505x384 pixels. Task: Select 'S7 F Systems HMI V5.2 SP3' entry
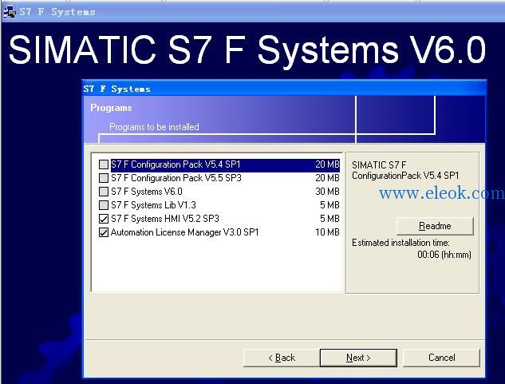click(x=165, y=219)
